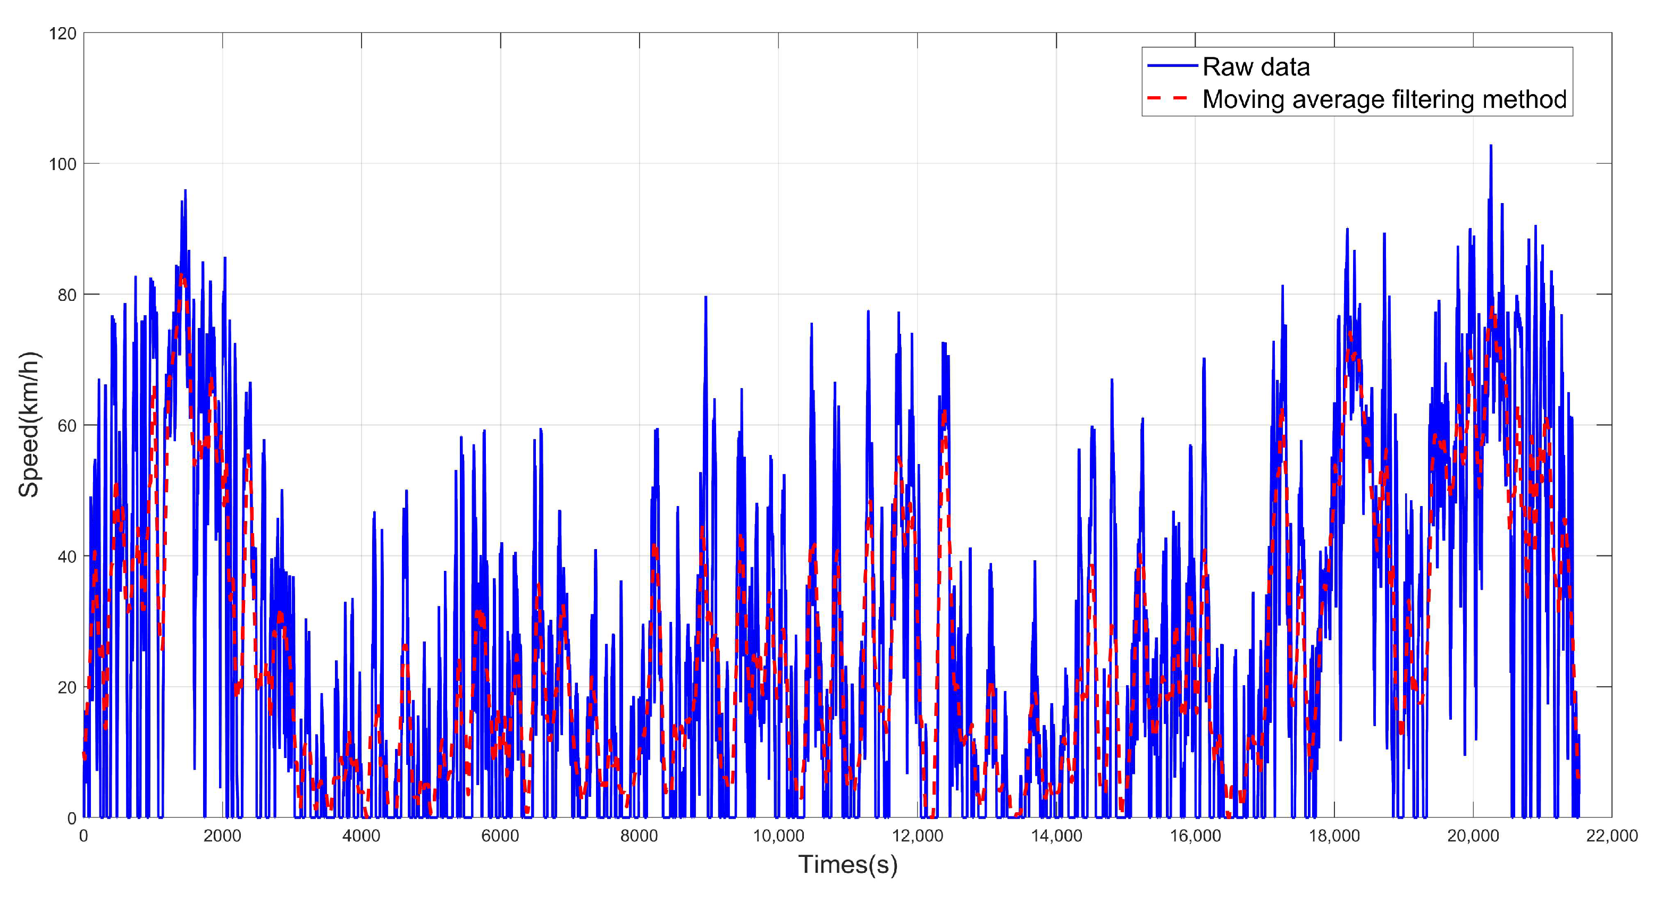Click the x-axis tick label 2000
The width and height of the screenshot is (1663, 901).
pyautogui.click(x=222, y=836)
